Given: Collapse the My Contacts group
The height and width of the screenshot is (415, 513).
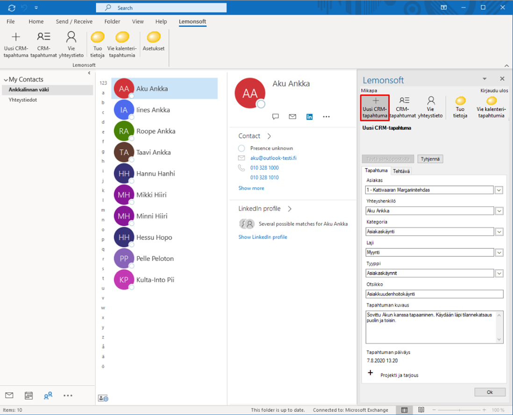Looking at the screenshot, I should (x=6, y=80).
